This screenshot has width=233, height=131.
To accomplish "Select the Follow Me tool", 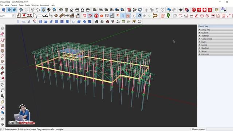I will 3,73.
